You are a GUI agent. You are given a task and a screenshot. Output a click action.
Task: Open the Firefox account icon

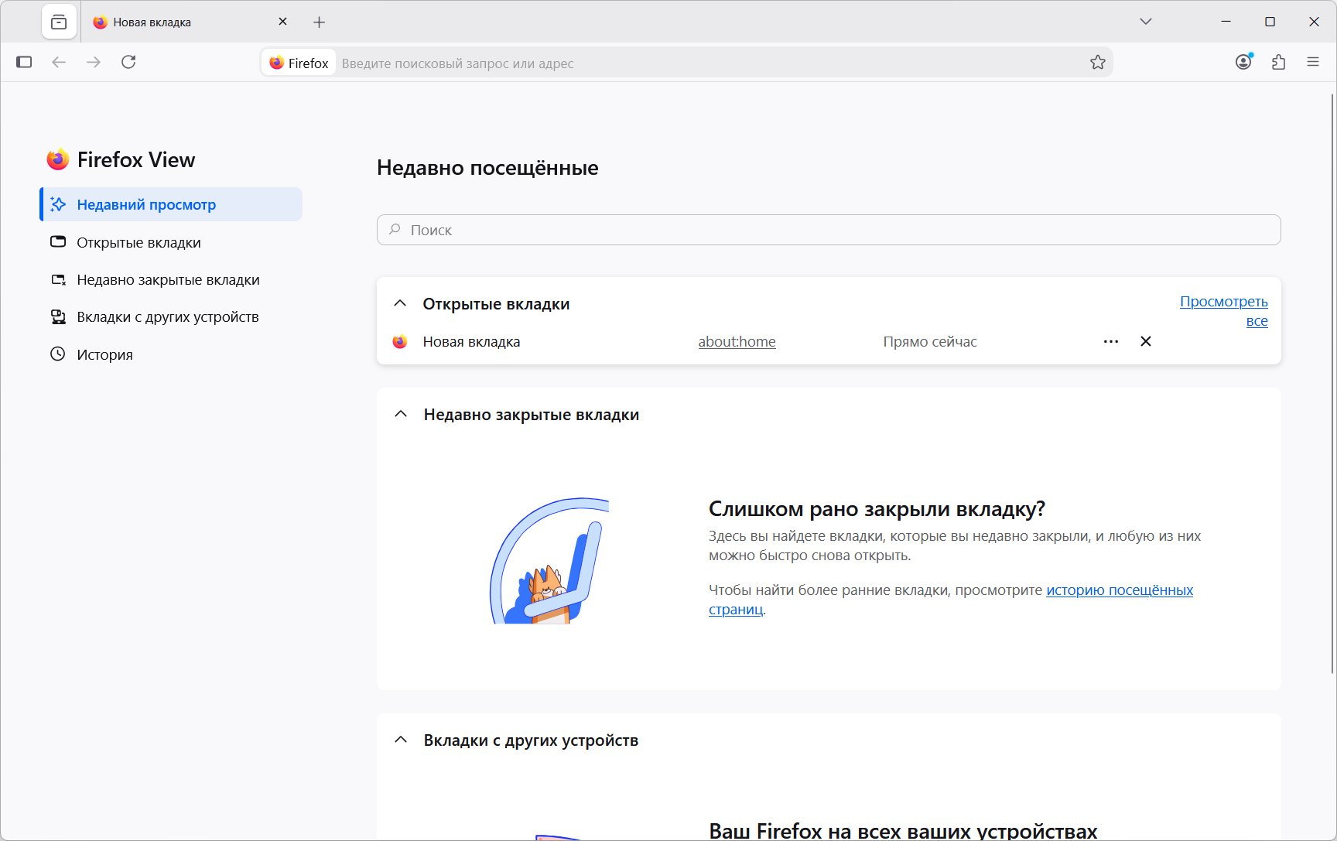[x=1243, y=62]
